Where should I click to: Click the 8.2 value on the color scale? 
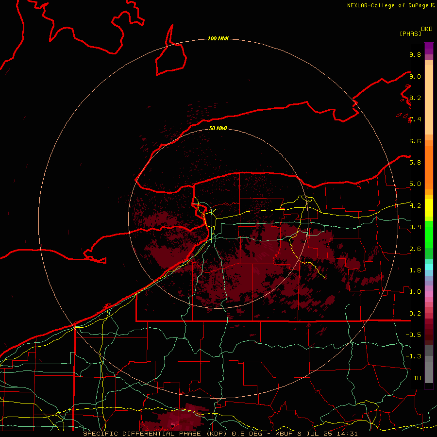click(415, 98)
